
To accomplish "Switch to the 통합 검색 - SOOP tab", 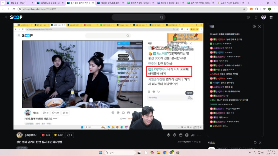I will coord(17,3).
